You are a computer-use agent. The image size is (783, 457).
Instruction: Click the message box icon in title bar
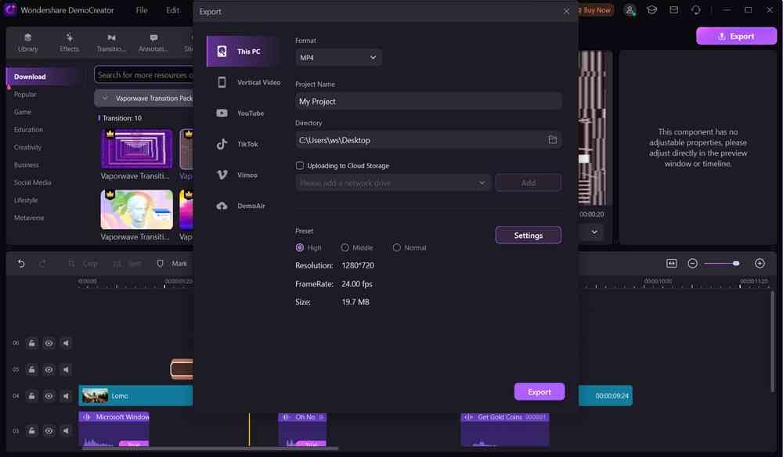pyautogui.click(x=673, y=10)
